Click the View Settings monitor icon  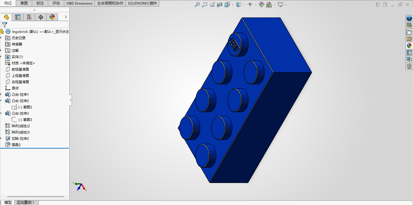point(280,5)
